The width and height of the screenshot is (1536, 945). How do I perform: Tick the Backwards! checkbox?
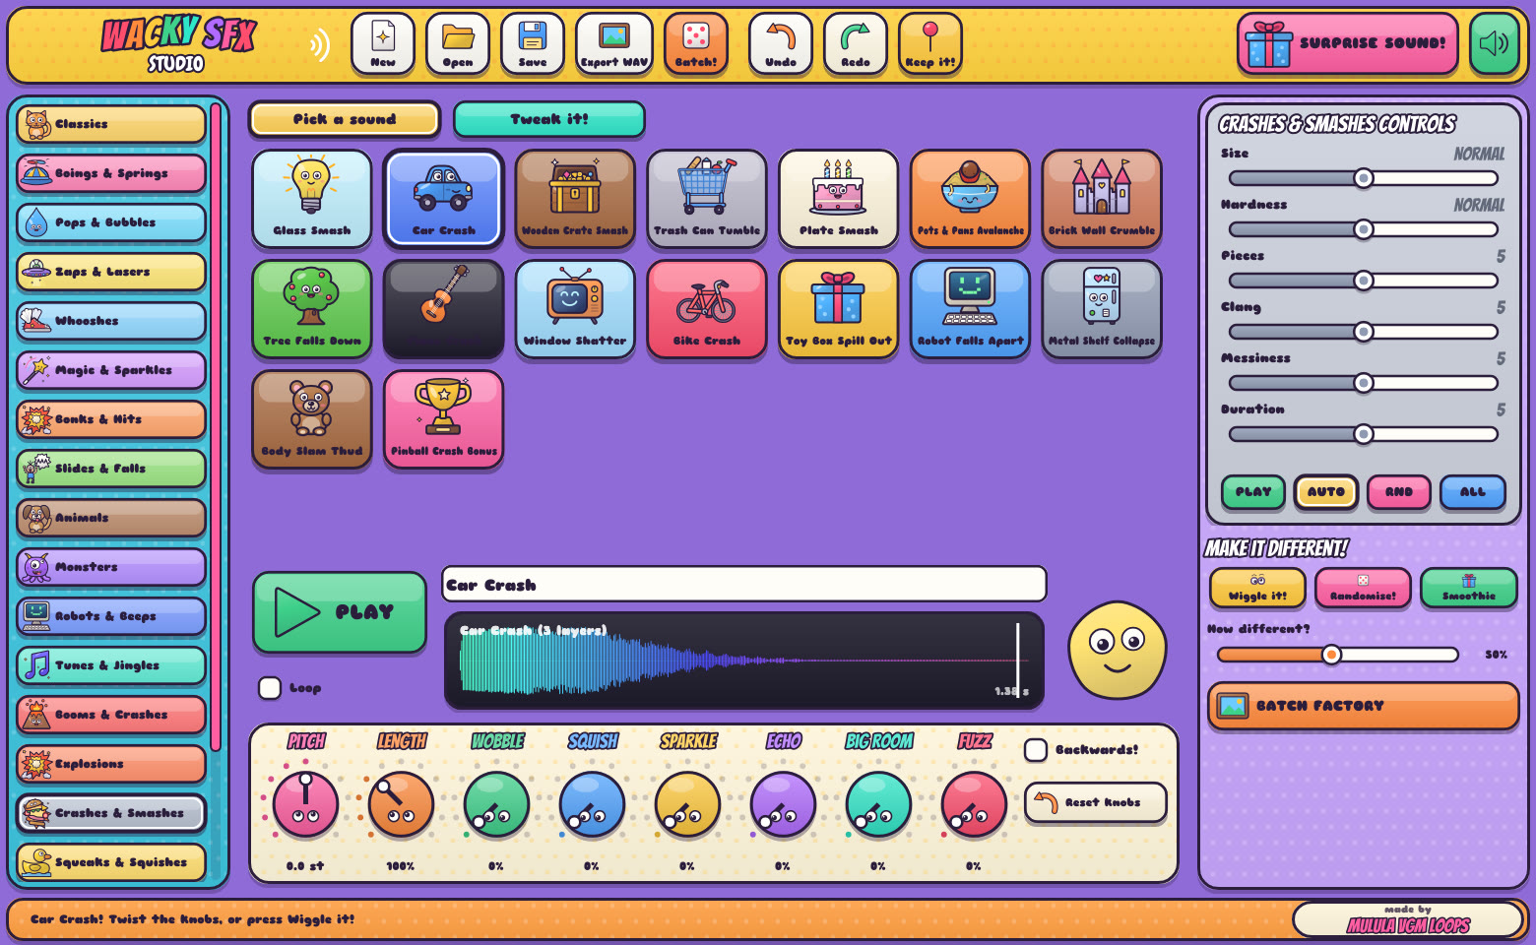1036,750
